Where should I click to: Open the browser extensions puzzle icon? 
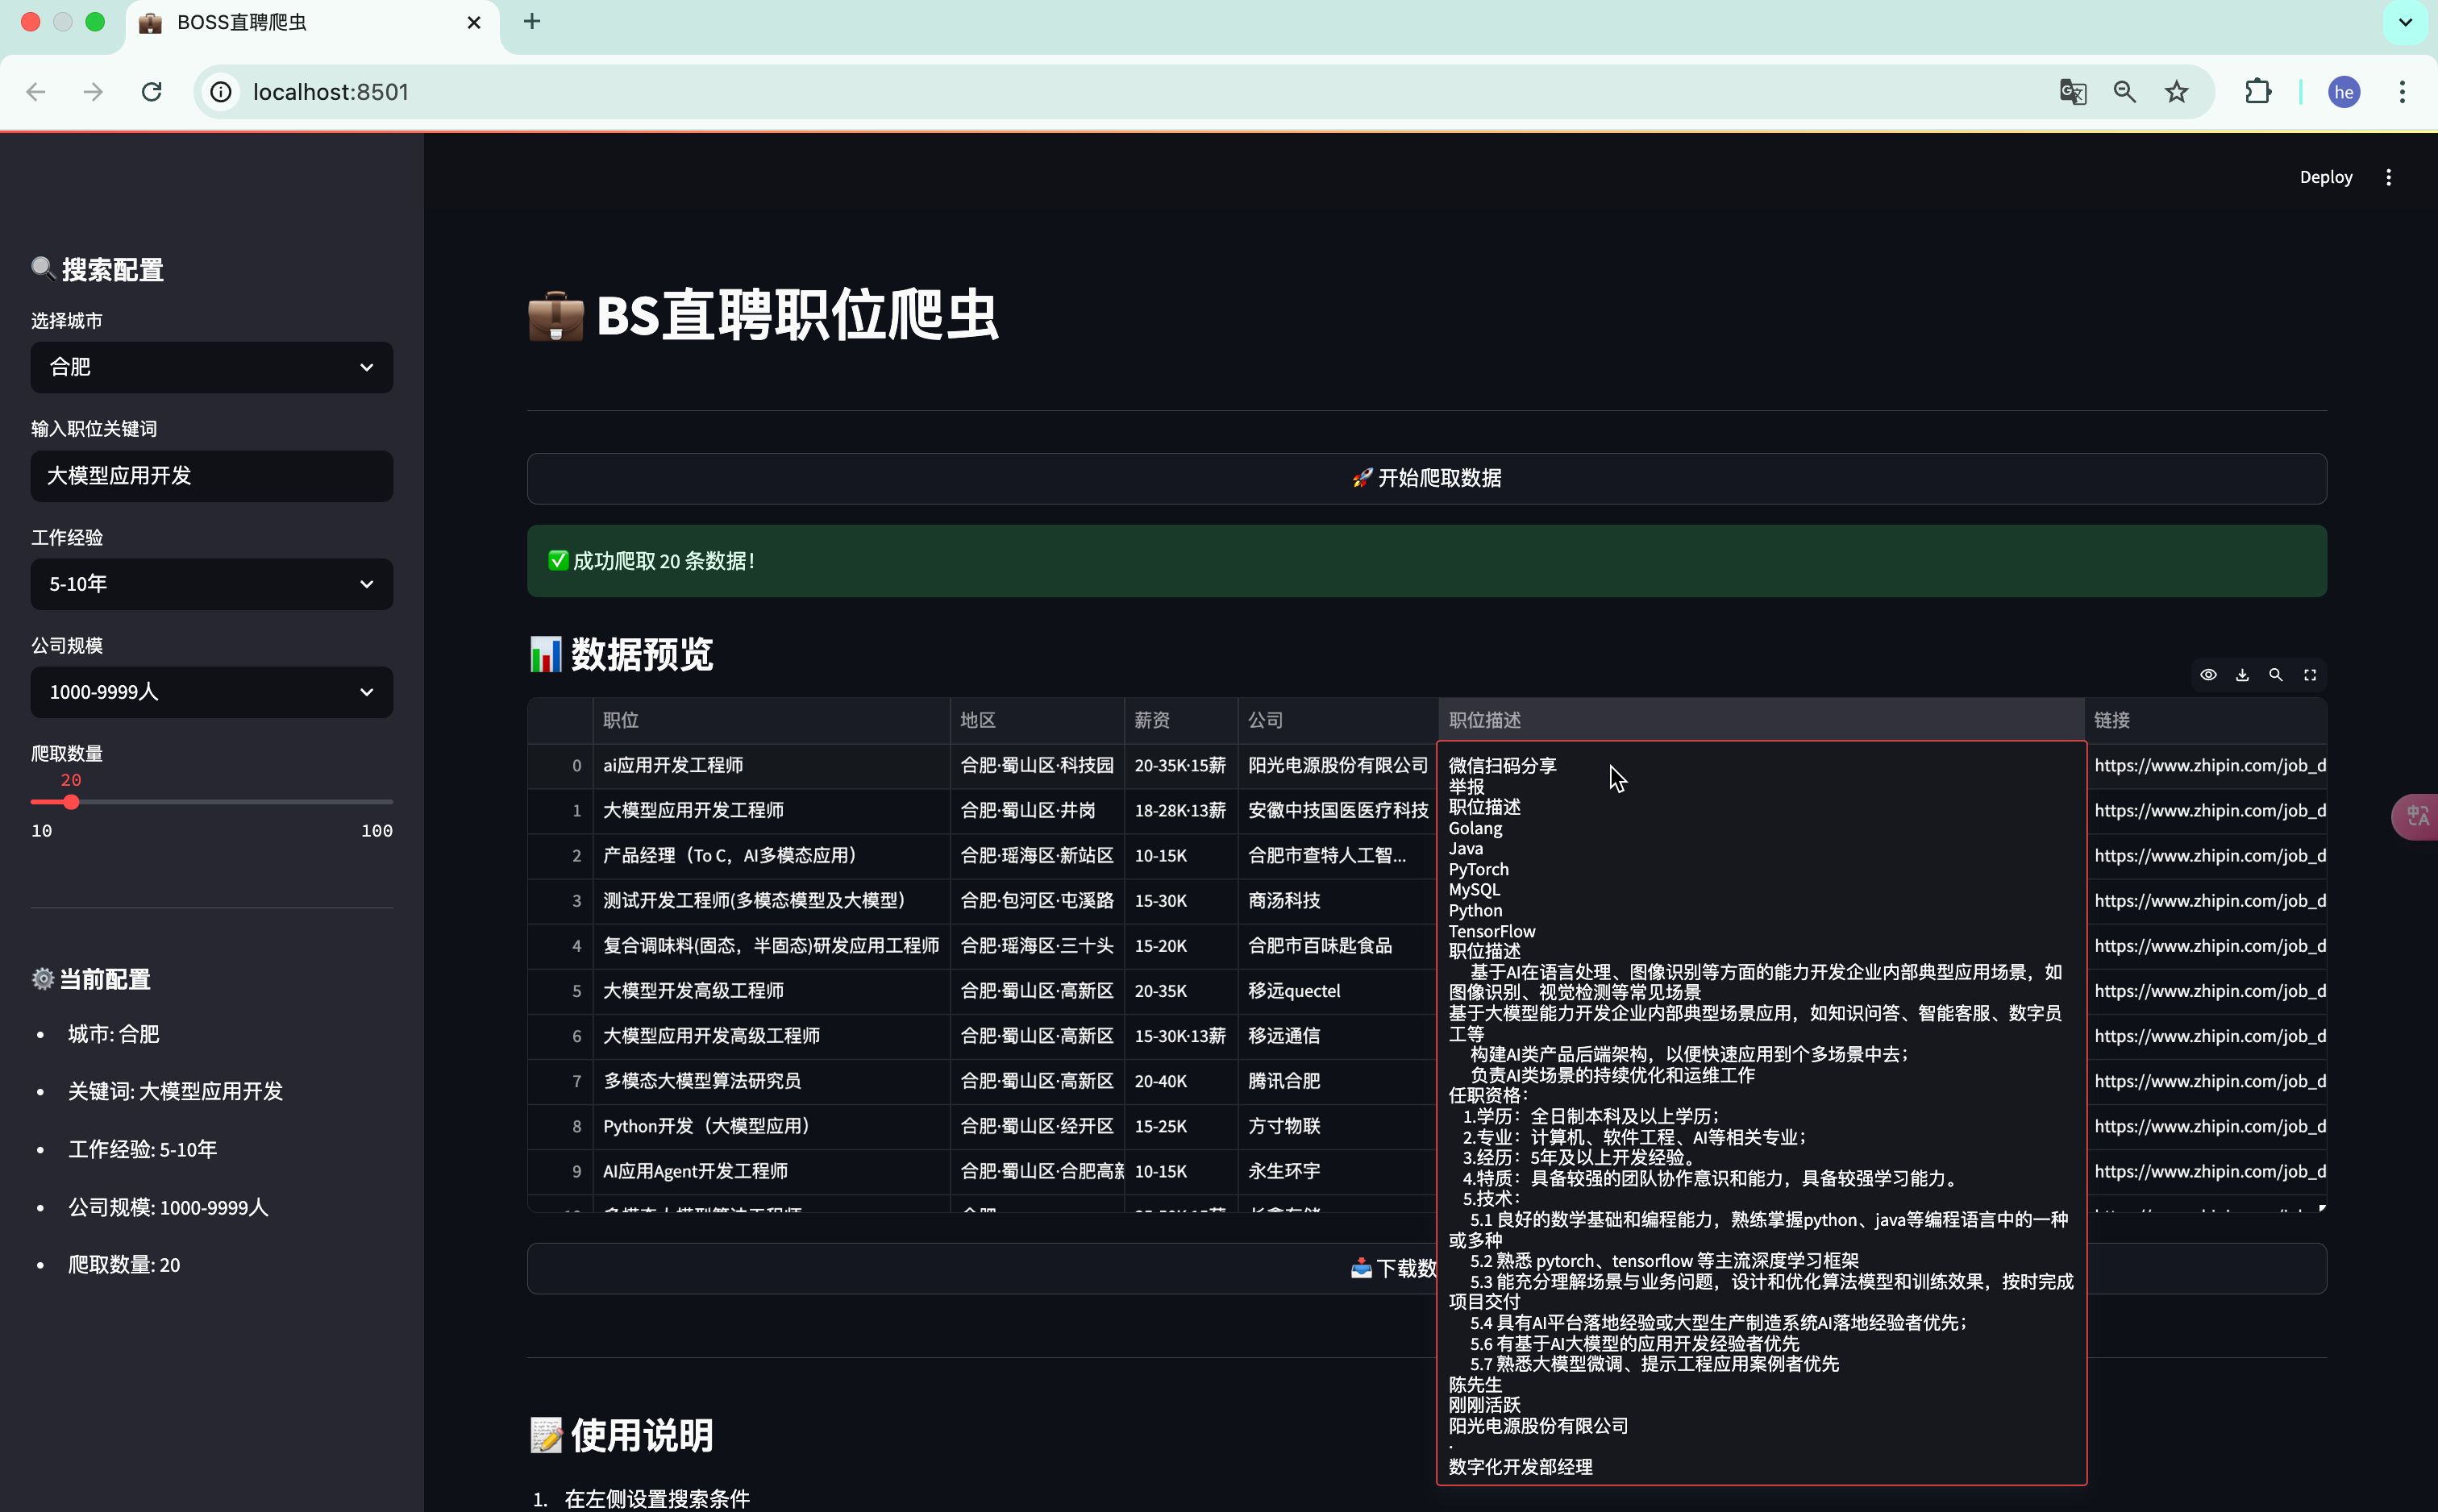2258,92
